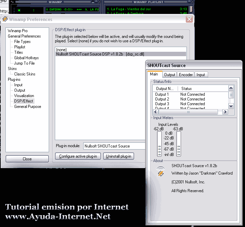Click SHOUTcast antenna icon in About section

pos(160,172)
